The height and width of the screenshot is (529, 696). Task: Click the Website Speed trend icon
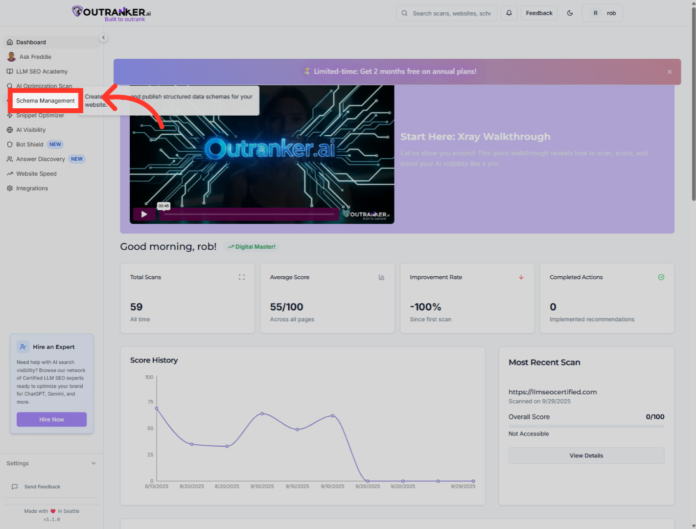click(10, 174)
